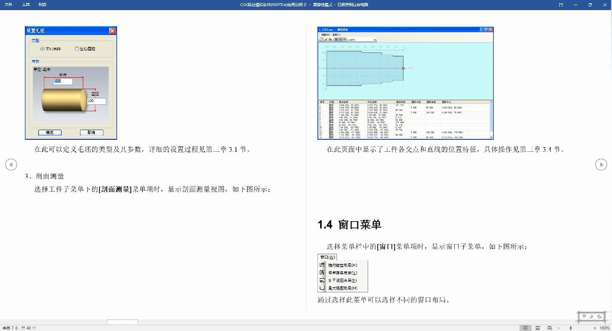Switch to Read Mode view icon
Viewport: 612px width, 331px height.
coord(525,328)
